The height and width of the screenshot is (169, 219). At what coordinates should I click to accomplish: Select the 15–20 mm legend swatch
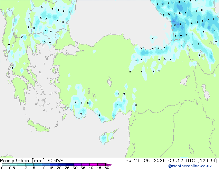(54, 165)
